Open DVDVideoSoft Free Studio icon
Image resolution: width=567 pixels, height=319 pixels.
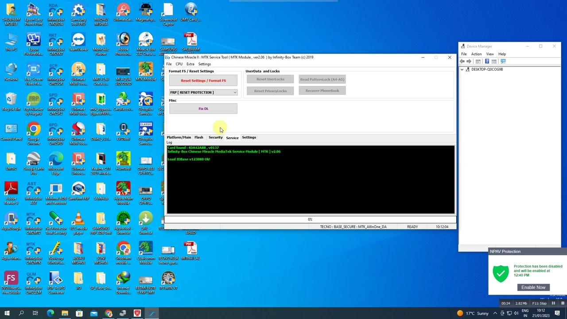(11, 283)
